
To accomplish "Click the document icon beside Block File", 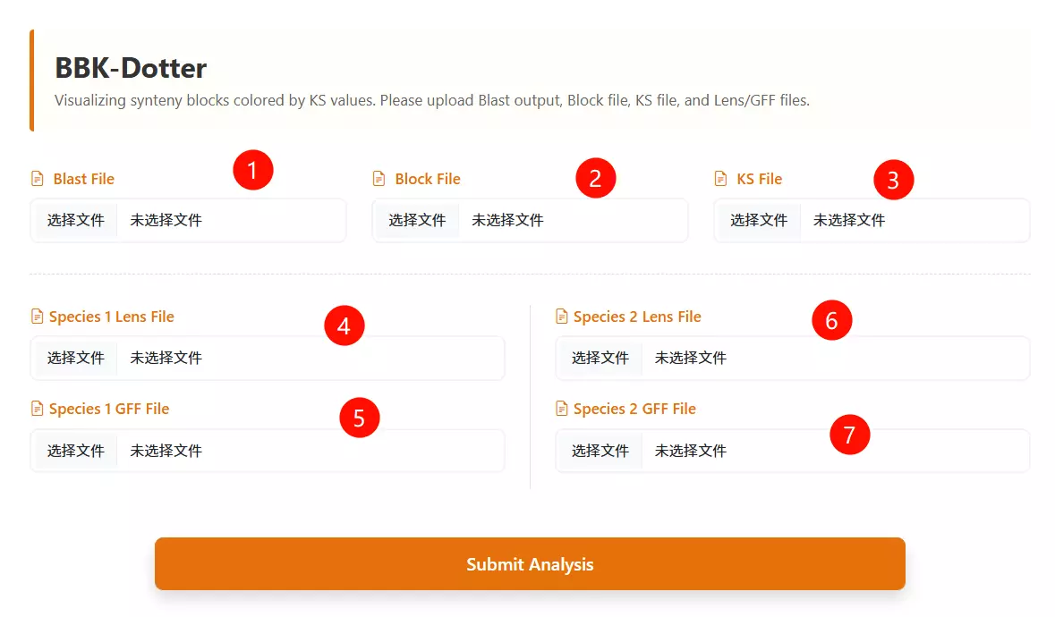I will pos(379,179).
